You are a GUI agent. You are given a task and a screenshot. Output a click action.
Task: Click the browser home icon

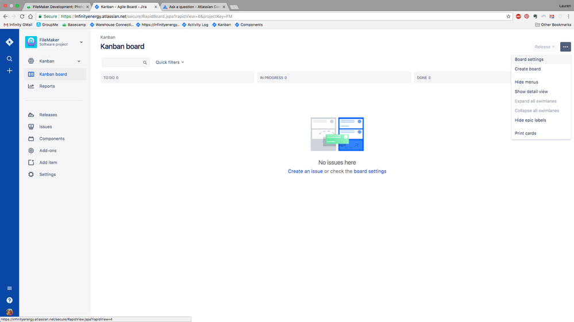[30, 17]
